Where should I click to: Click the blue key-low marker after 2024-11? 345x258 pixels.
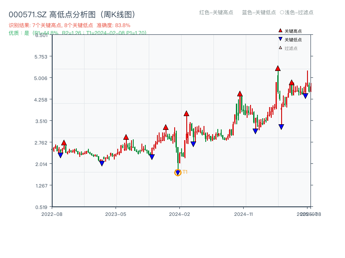(x=255, y=131)
